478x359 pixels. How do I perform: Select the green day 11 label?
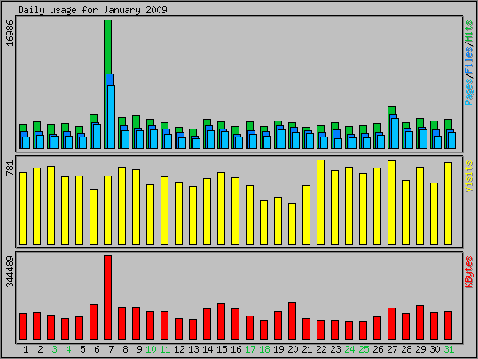pyautogui.click(x=165, y=349)
